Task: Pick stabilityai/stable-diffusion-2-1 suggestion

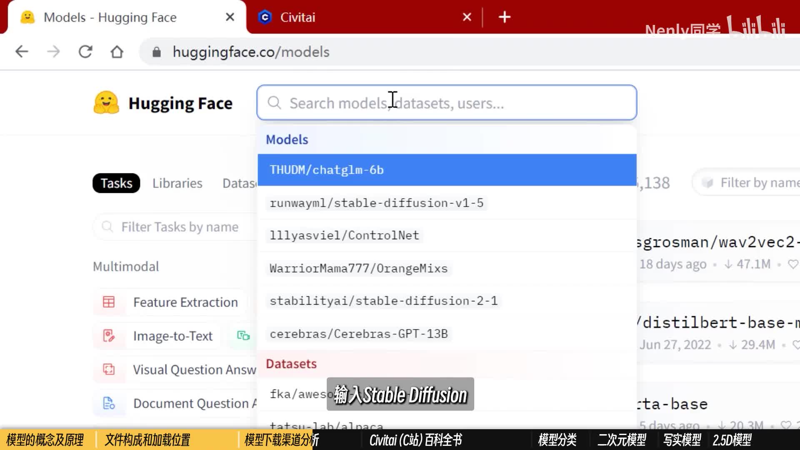Action: (x=383, y=301)
